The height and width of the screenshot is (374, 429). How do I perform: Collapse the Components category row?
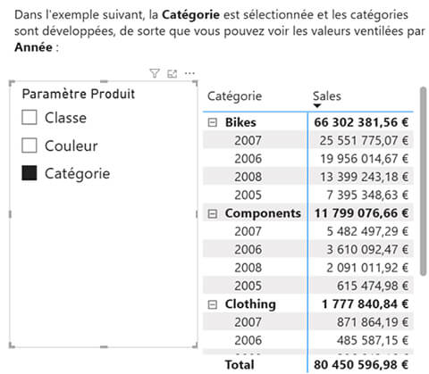pyautogui.click(x=212, y=213)
